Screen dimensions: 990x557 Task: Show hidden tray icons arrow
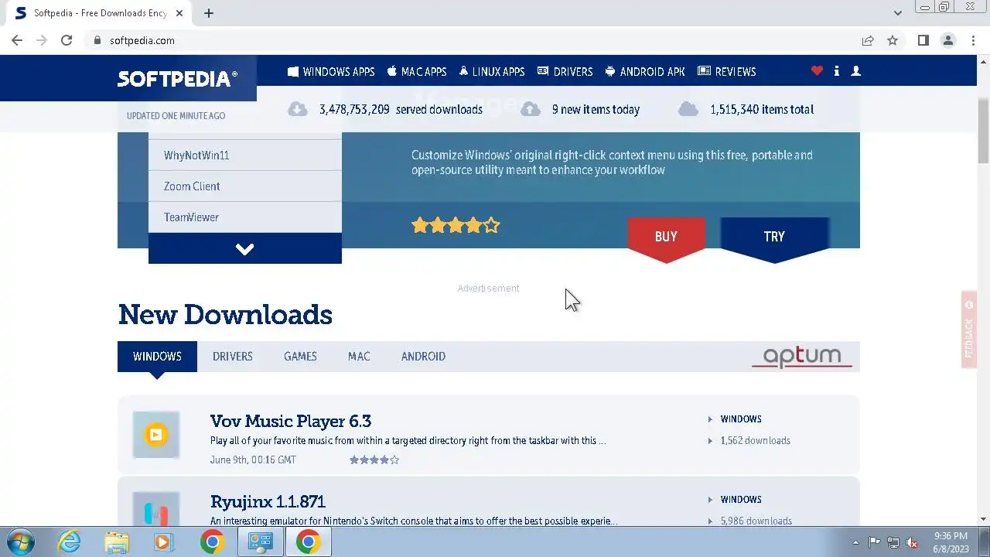pos(855,542)
